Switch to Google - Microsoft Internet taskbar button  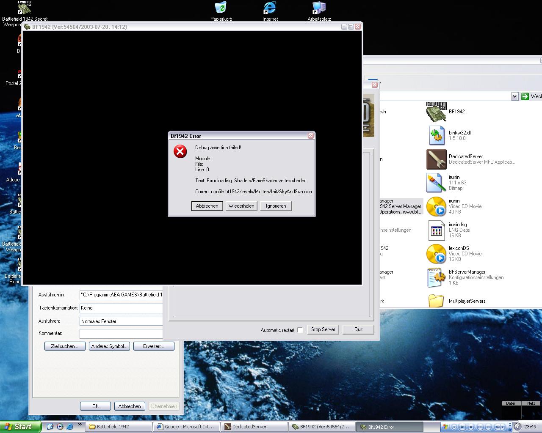coord(187,427)
